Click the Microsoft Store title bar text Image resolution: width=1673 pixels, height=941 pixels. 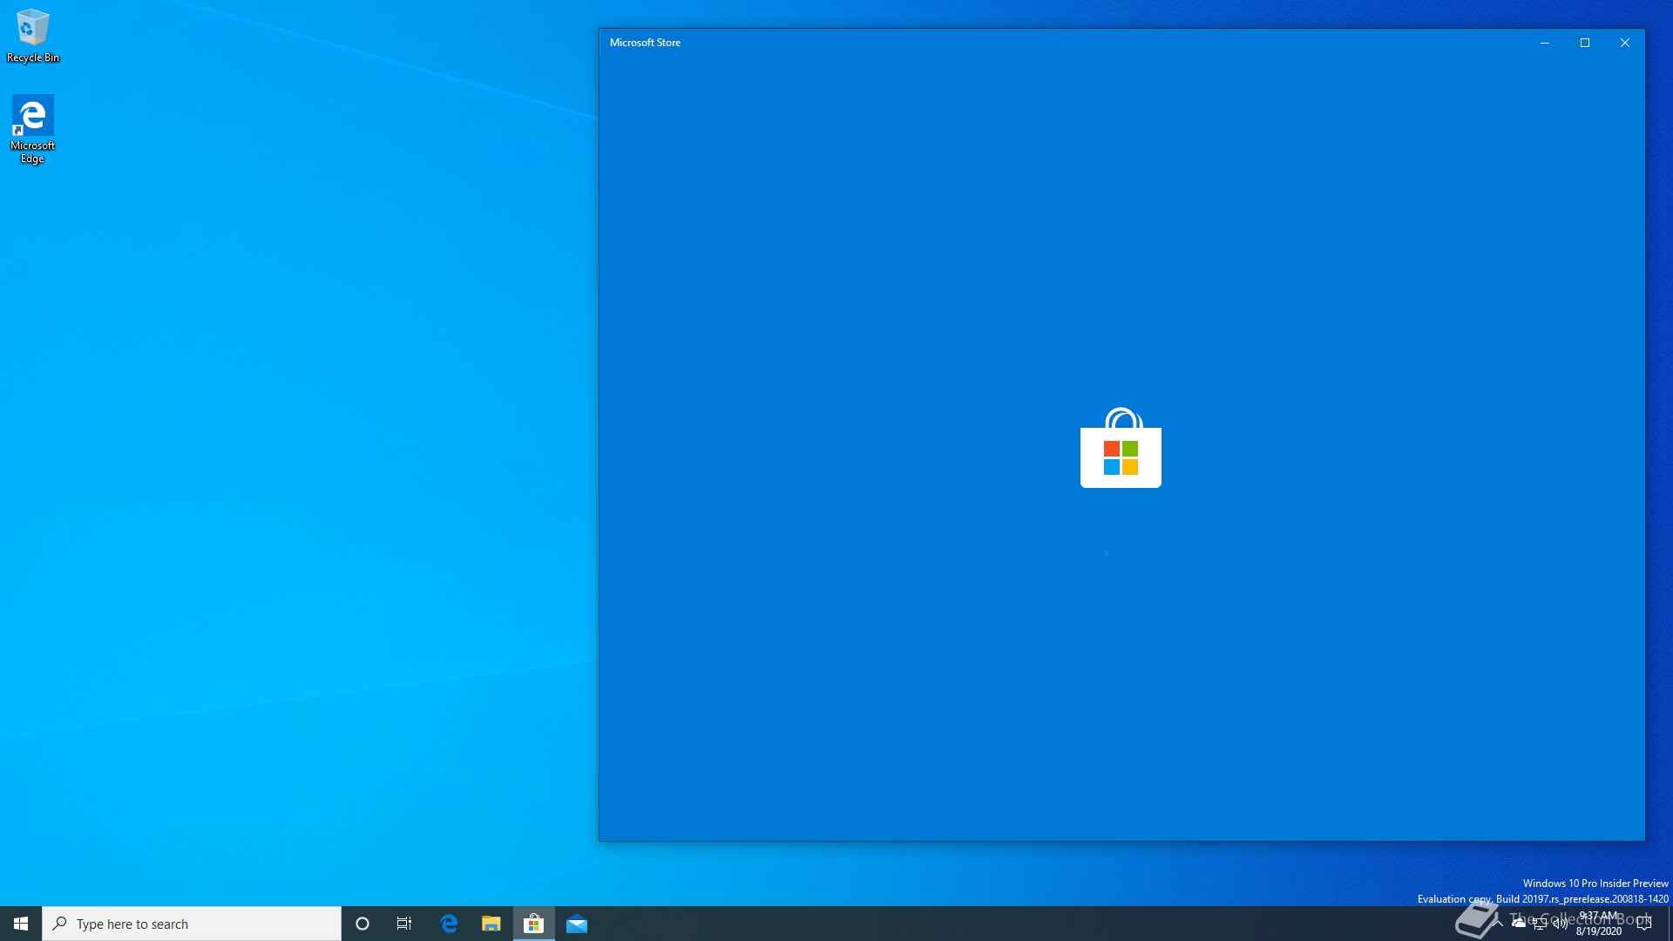[x=645, y=43]
